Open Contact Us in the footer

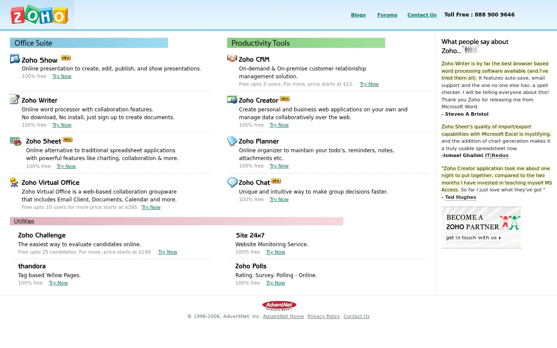click(x=356, y=317)
